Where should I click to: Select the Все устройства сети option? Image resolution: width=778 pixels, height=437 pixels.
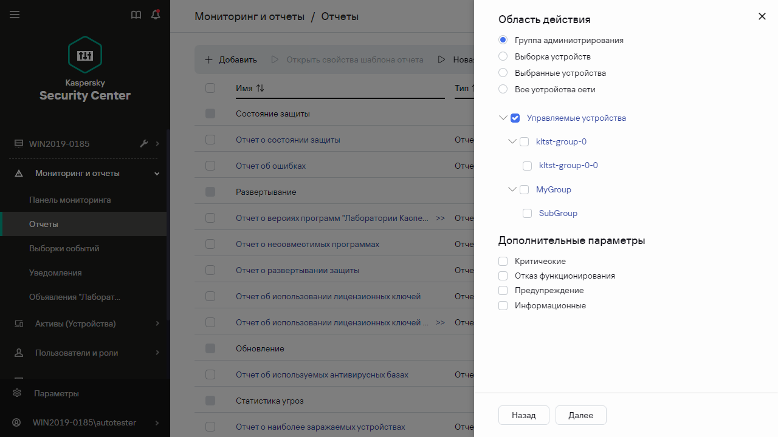(x=503, y=89)
